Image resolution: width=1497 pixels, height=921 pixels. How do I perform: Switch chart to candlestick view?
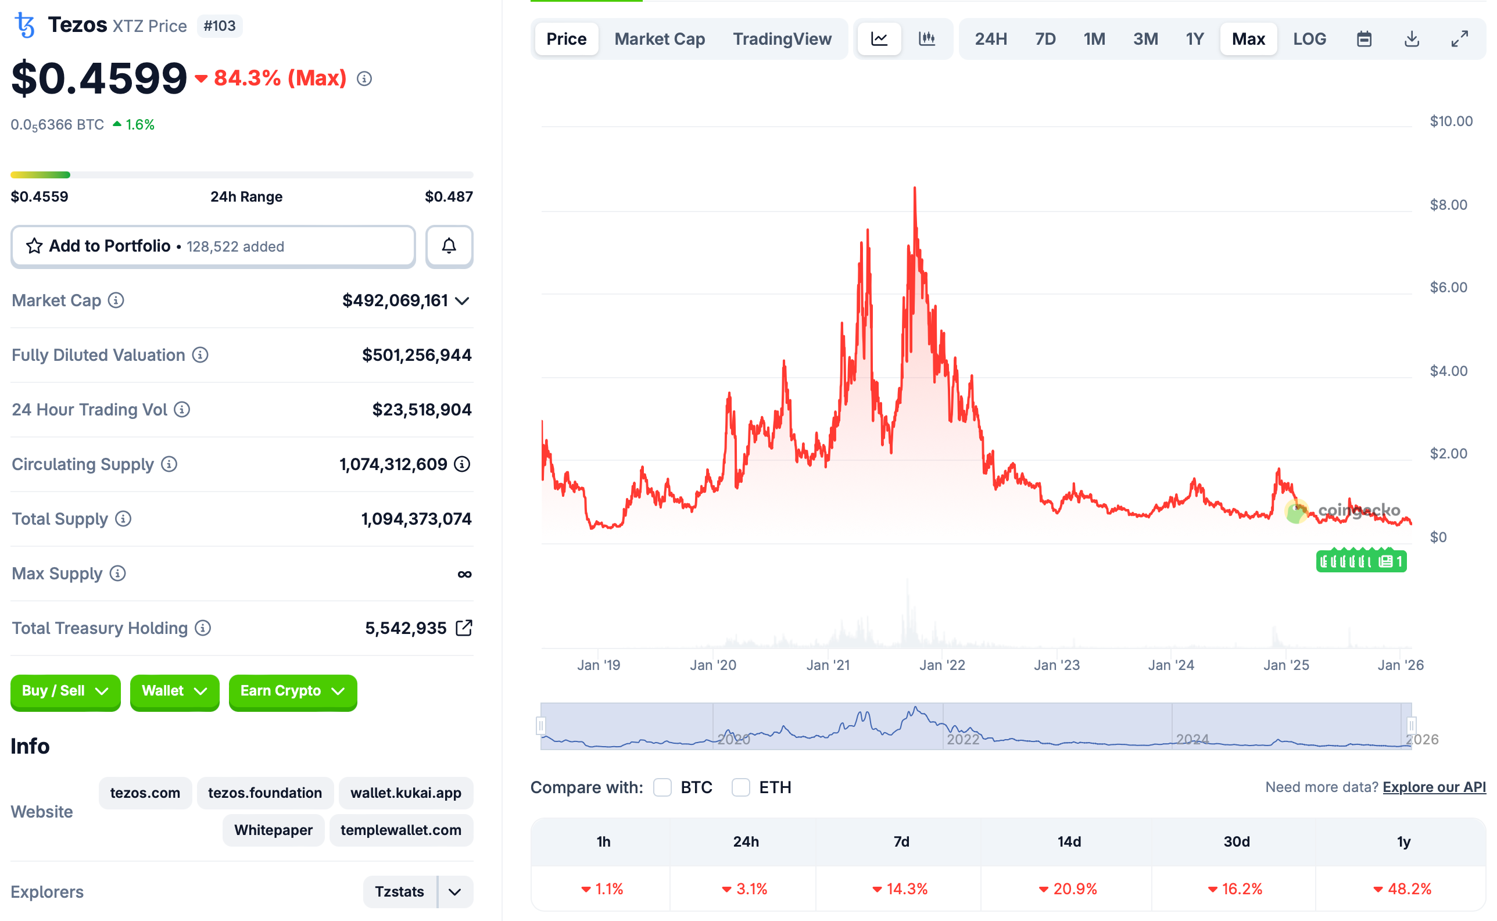click(x=927, y=38)
